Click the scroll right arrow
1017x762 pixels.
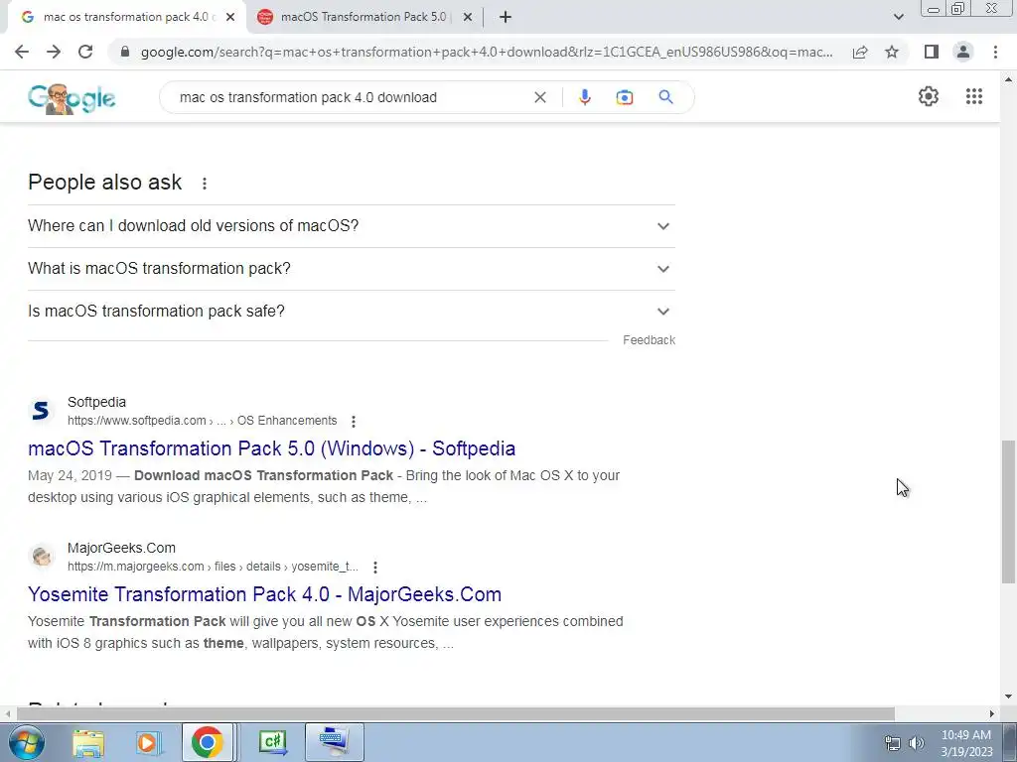click(x=992, y=714)
